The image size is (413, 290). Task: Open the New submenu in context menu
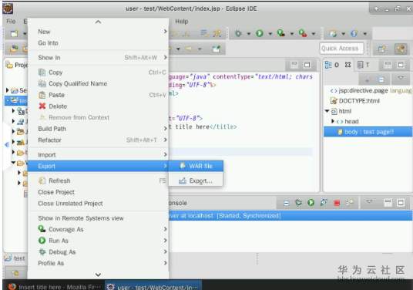(x=98, y=32)
